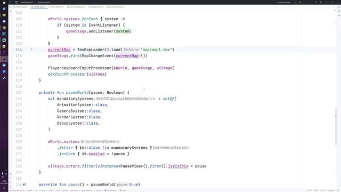
Task: Open IDE settings gear icon
Action: click(321, 2)
